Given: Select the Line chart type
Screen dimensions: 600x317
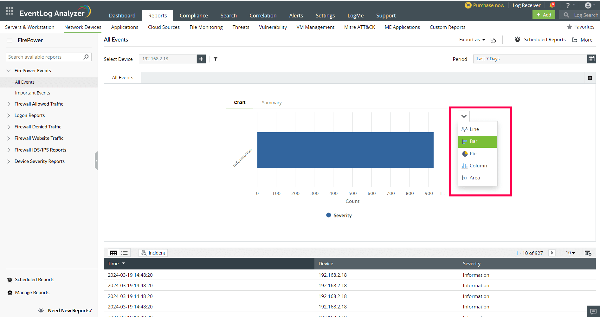Looking at the screenshot, I should click(x=478, y=129).
